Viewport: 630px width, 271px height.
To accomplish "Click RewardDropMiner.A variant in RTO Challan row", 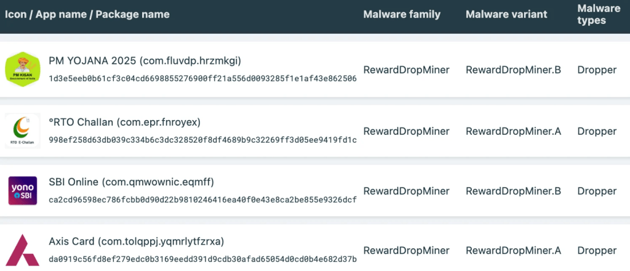I will 513,130.
